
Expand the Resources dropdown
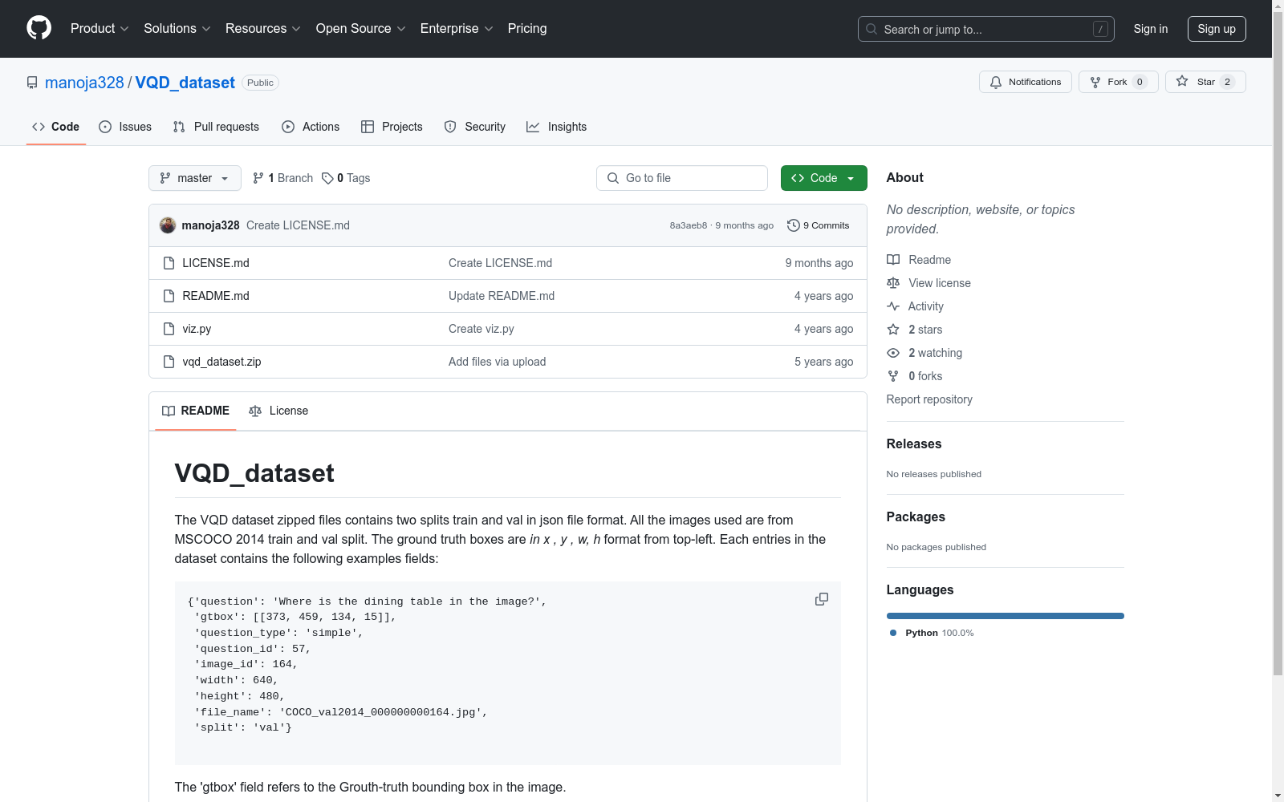[x=263, y=29]
